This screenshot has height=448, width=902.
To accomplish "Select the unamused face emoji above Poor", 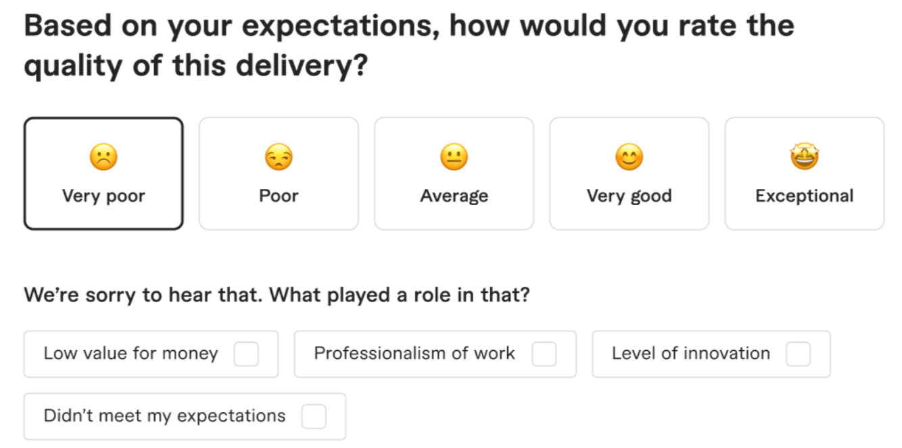I will click(279, 156).
